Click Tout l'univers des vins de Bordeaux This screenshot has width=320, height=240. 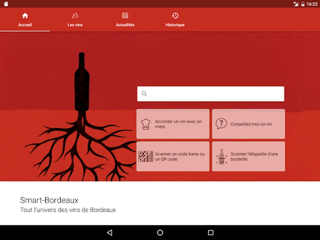click(x=68, y=210)
